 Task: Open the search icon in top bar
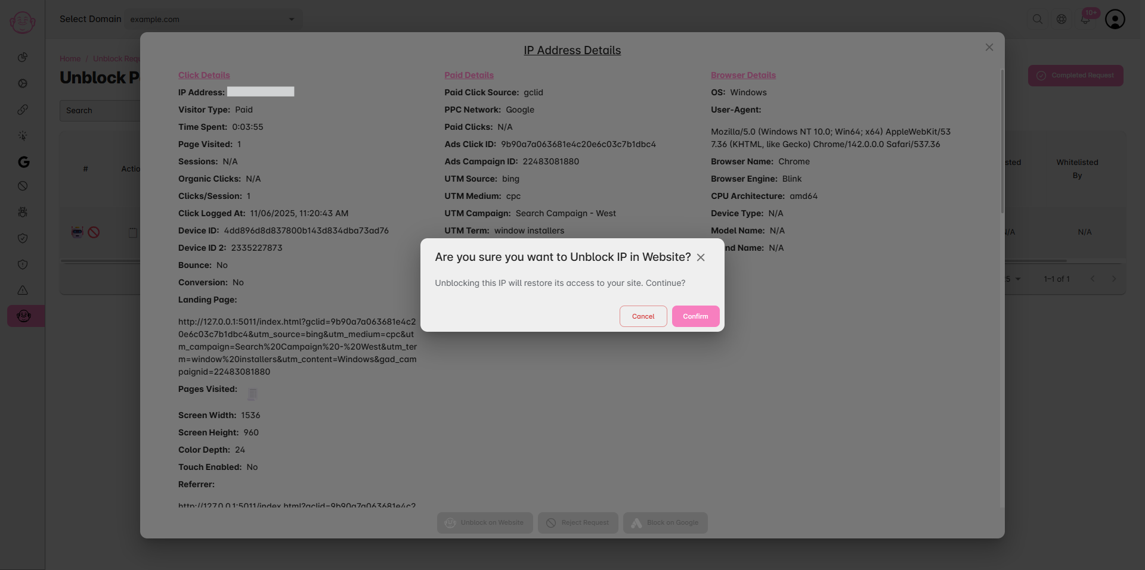click(1038, 19)
